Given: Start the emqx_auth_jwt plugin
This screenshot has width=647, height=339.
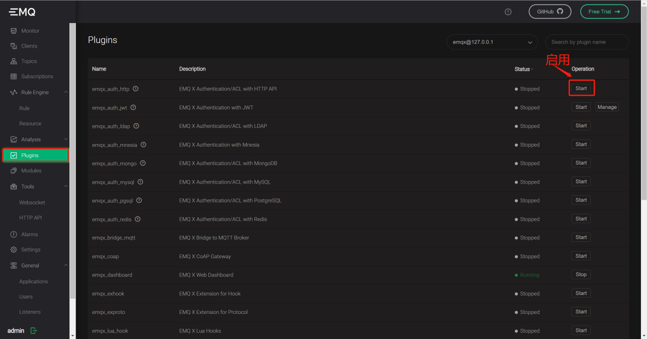Looking at the screenshot, I should [581, 107].
